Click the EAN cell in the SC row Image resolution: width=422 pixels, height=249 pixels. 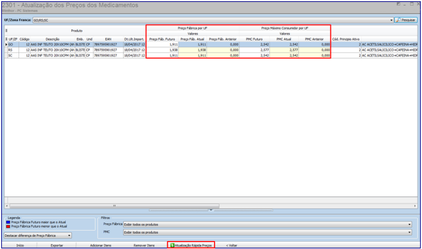[108, 56]
